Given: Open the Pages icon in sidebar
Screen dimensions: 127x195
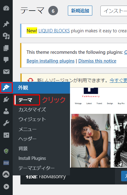Looking at the screenshot, I should coord(6,48).
